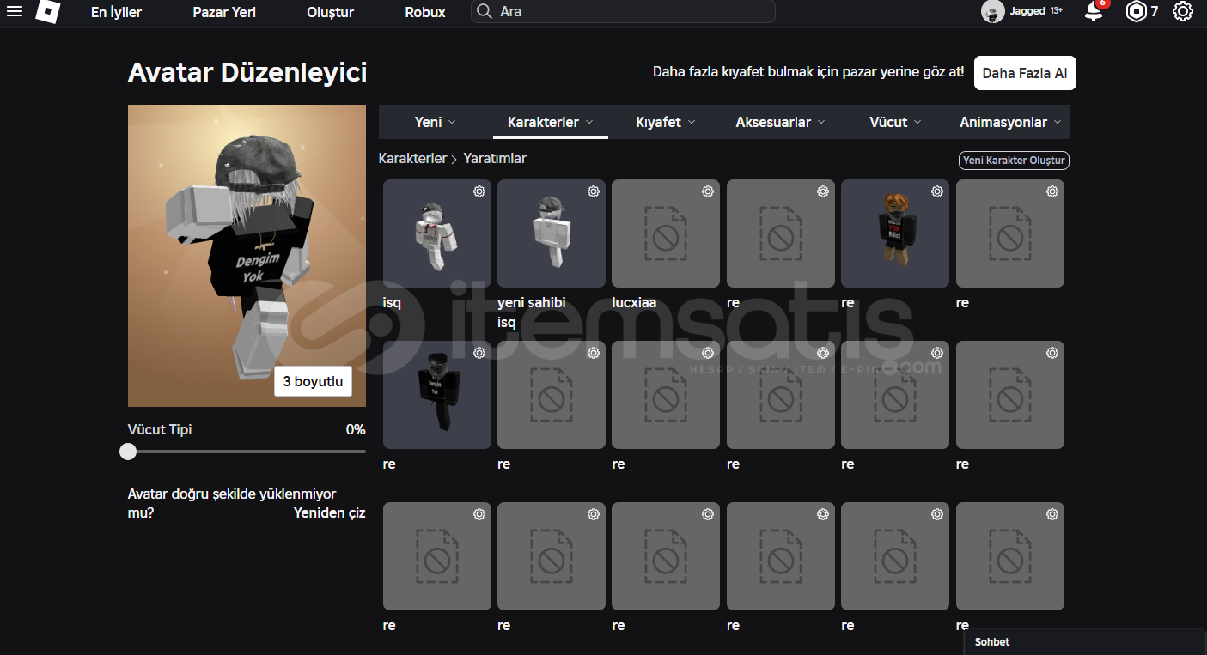Open the Jagged profile avatar
The width and height of the screenshot is (1207, 655).
(x=993, y=11)
